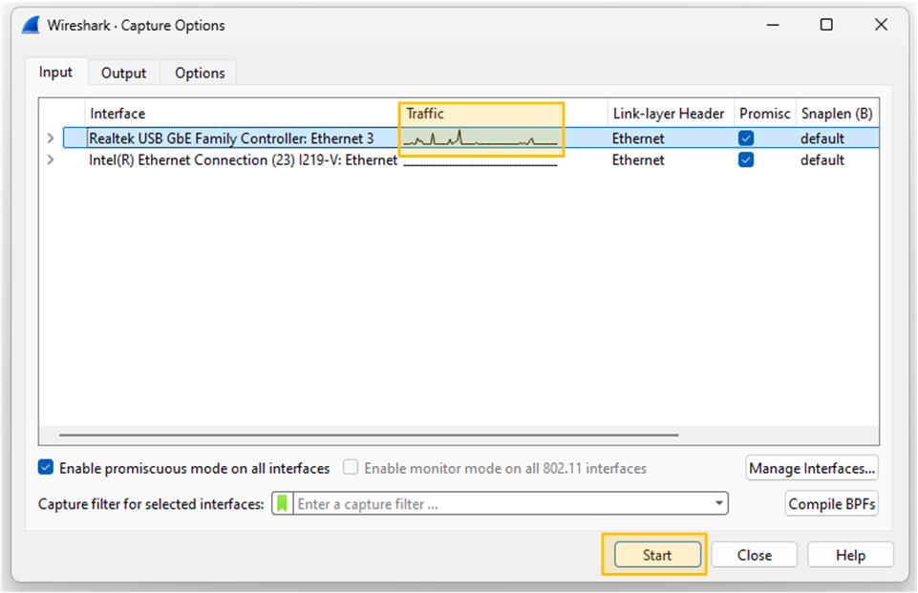Screen dimensions: 918x593
Task: Click the horizontal scrollbar in interface list
Action: point(368,434)
